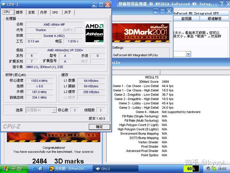This screenshot has width=230, height=173.
Task: Click the Socket A (462) package value
Action: [x=54, y=36]
